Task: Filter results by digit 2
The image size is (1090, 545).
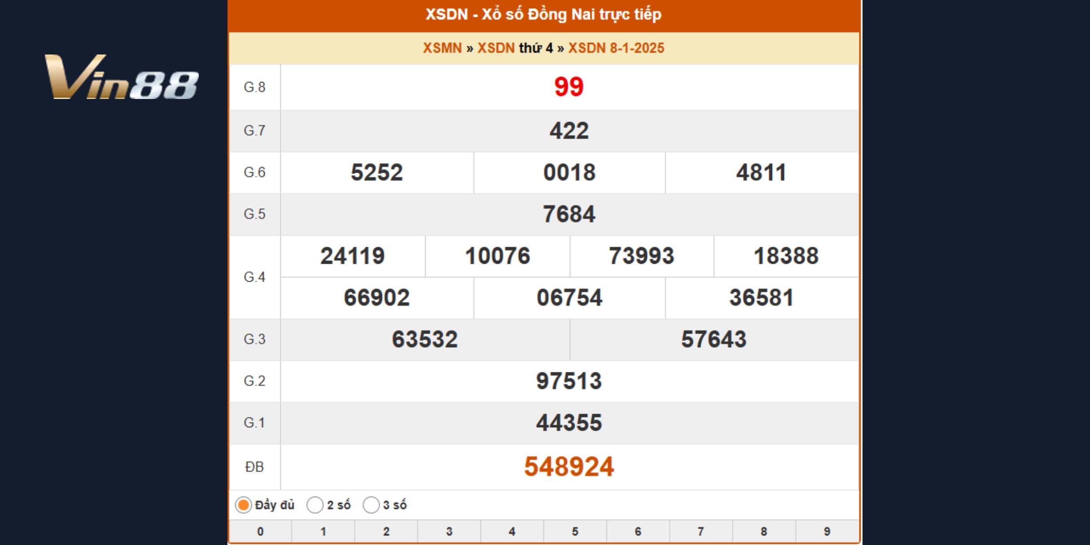Action: pos(386,531)
